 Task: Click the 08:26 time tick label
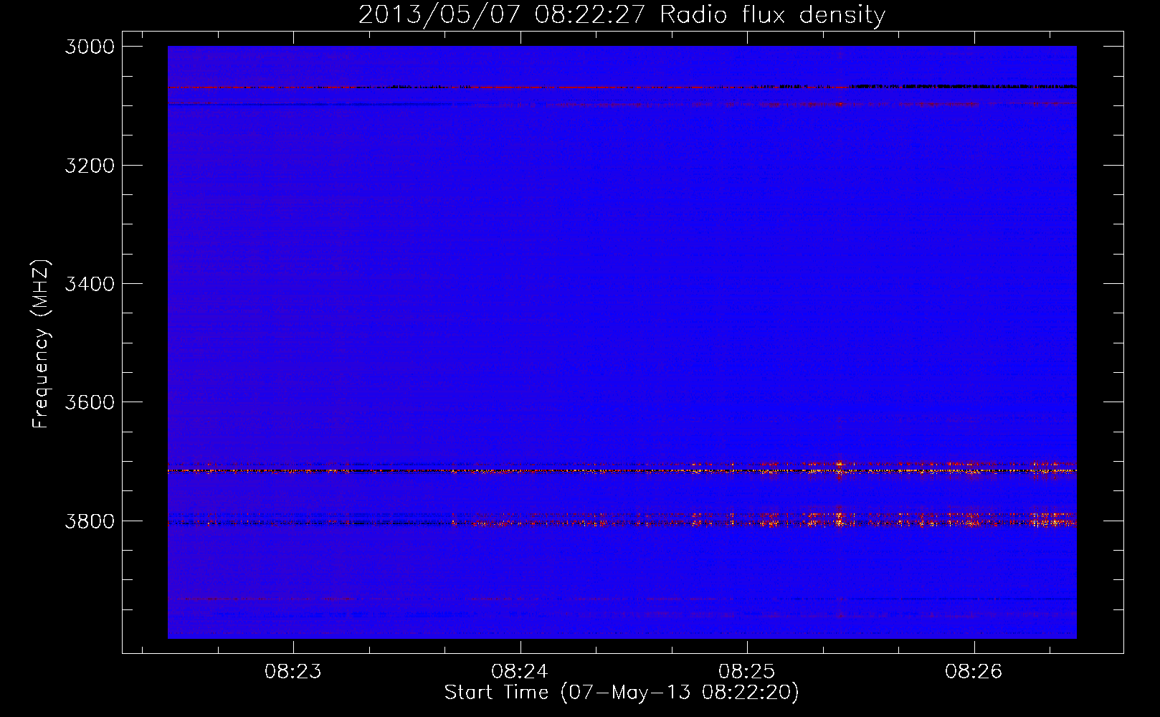coord(974,672)
